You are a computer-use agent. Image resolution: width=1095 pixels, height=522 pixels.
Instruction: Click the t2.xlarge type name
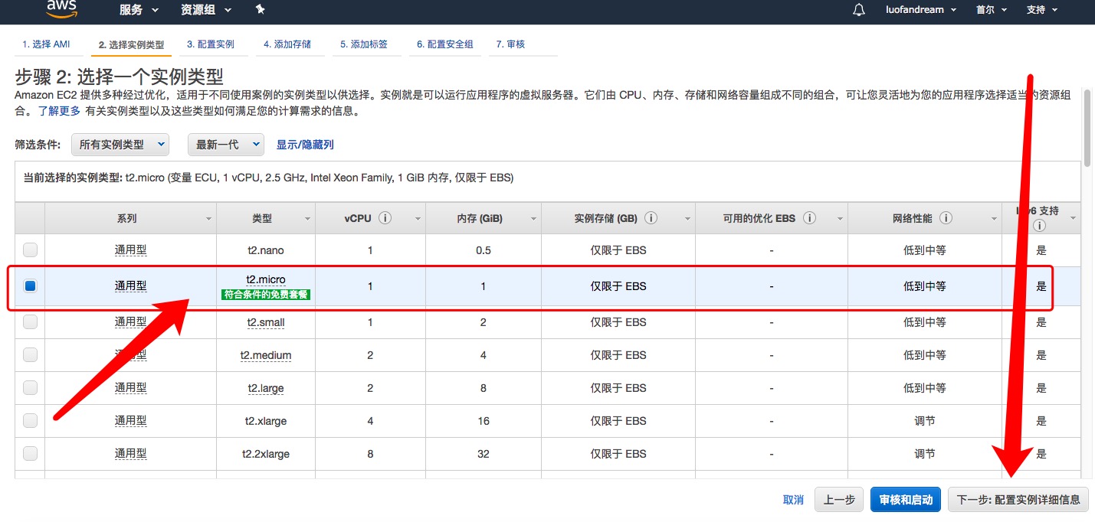[x=266, y=421]
